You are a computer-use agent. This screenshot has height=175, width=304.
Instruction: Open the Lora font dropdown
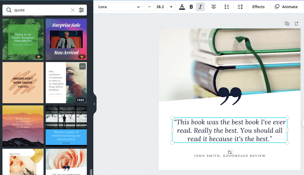tap(119, 7)
